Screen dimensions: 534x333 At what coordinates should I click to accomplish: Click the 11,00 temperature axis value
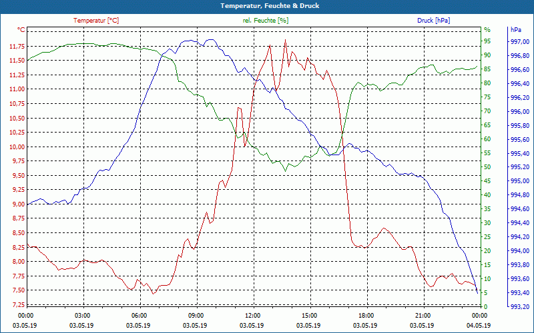pyautogui.click(x=17, y=89)
